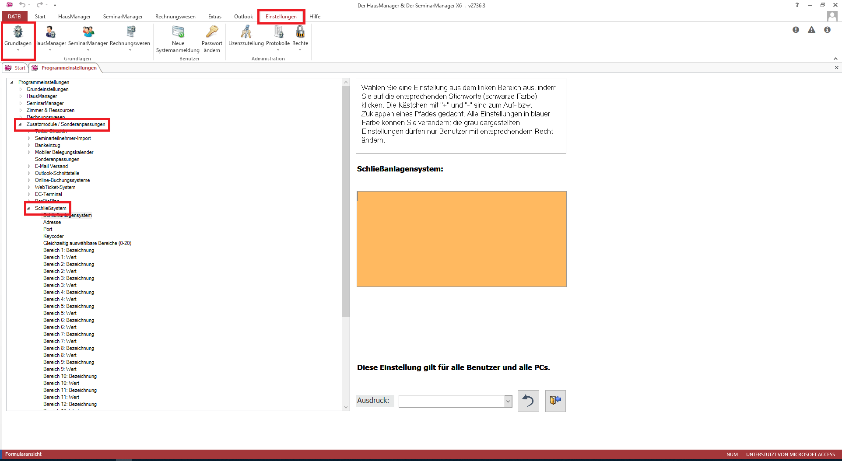Click the Passwort ändern key icon

click(x=212, y=32)
